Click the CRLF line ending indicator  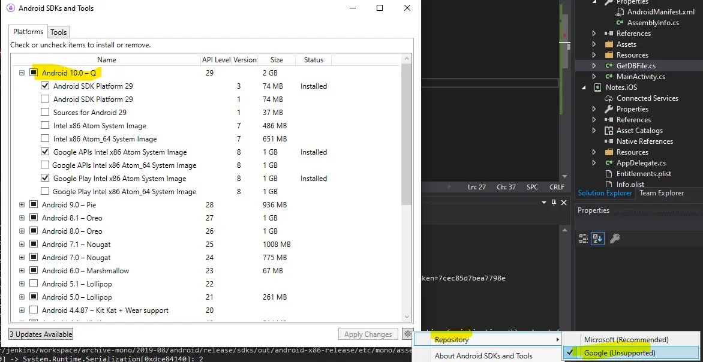[557, 187]
